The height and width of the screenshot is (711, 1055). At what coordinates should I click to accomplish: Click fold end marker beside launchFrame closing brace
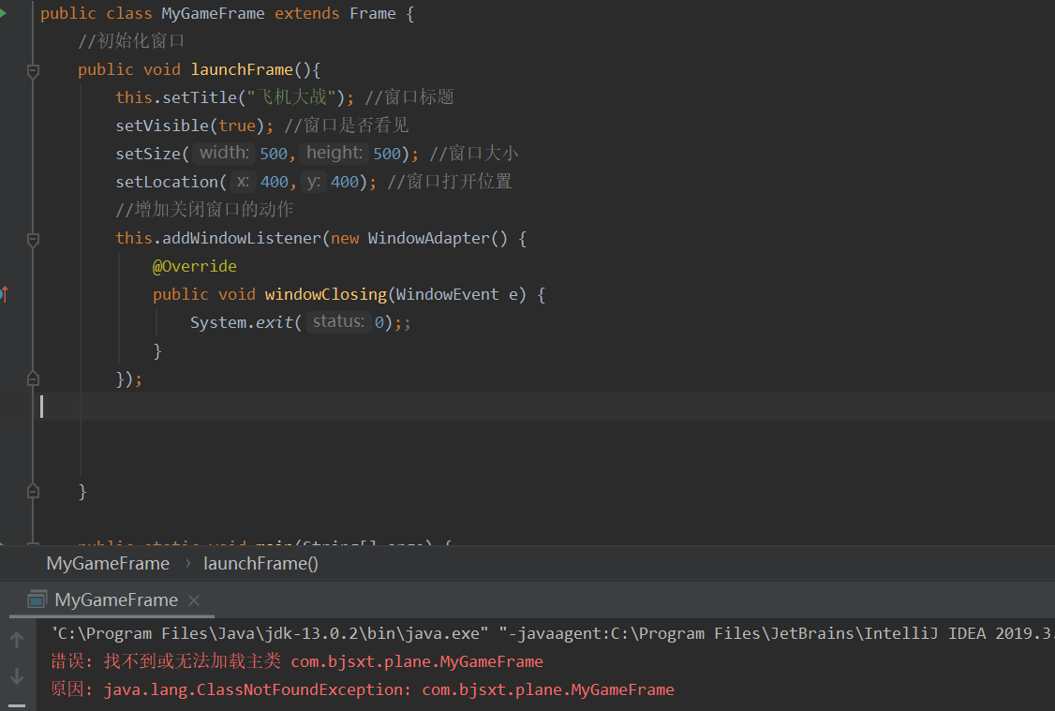[x=33, y=492]
